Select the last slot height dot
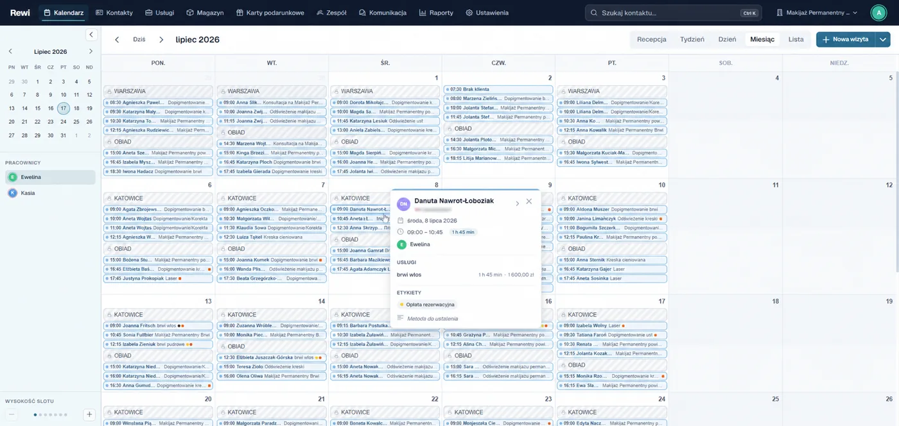Screen dimensions: 899x426 point(65,415)
